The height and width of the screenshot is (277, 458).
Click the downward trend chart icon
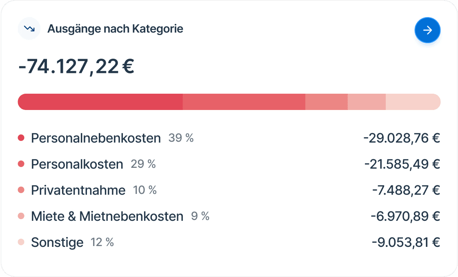tap(29, 29)
